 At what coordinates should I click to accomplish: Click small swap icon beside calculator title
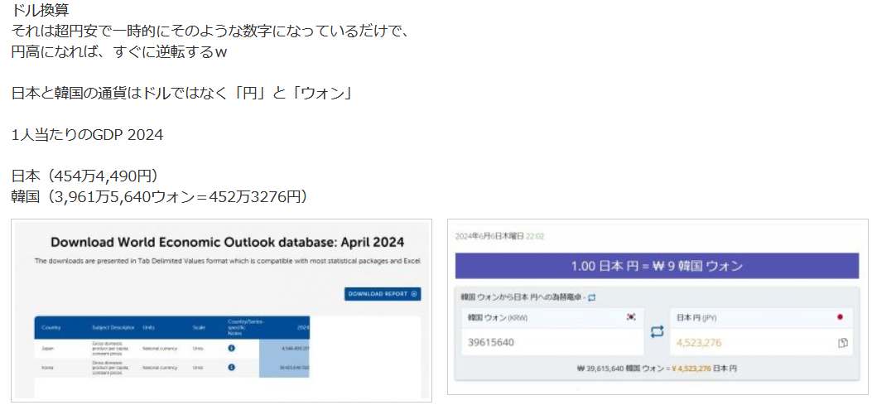click(x=591, y=297)
